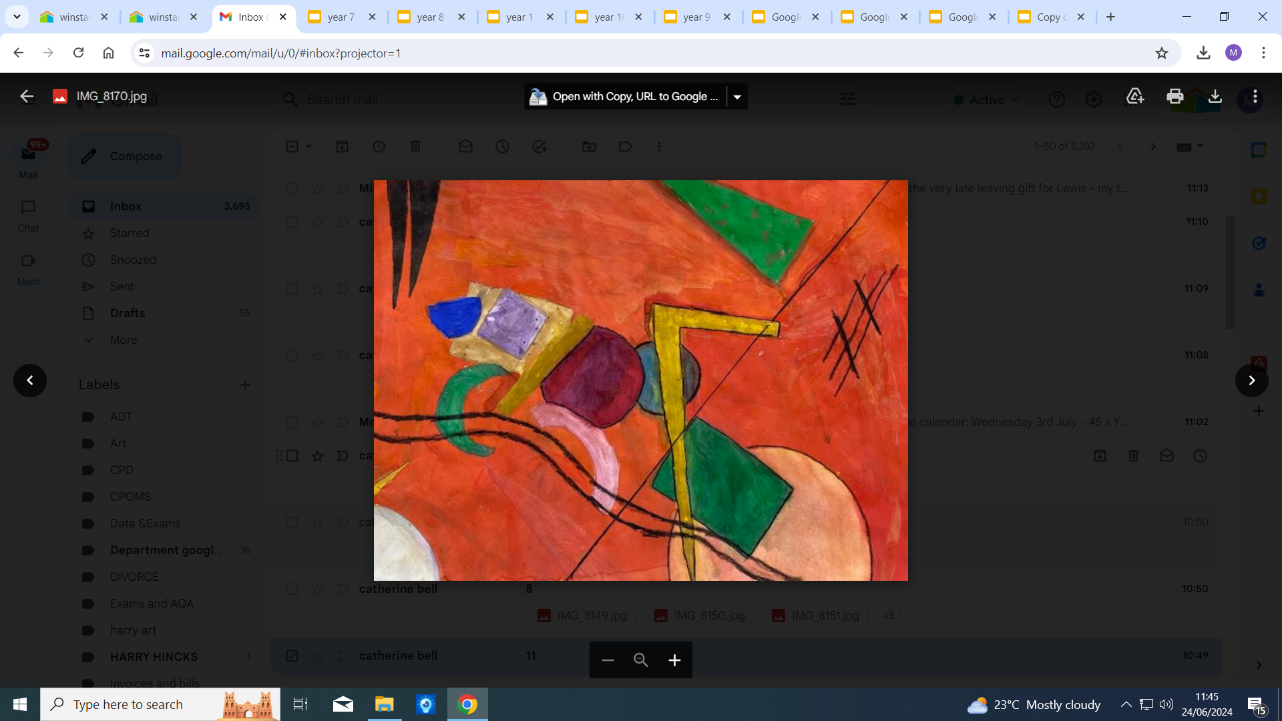Open Gmail support help icon
The width and height of the screenshot is (1282, 721).
point(1056,99)
